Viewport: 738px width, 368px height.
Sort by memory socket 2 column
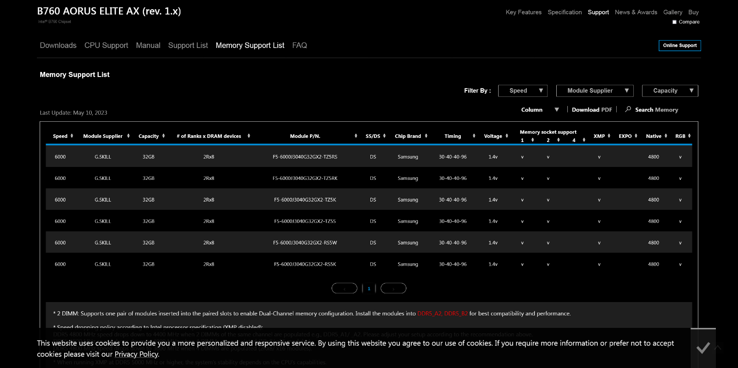(558, 140)
